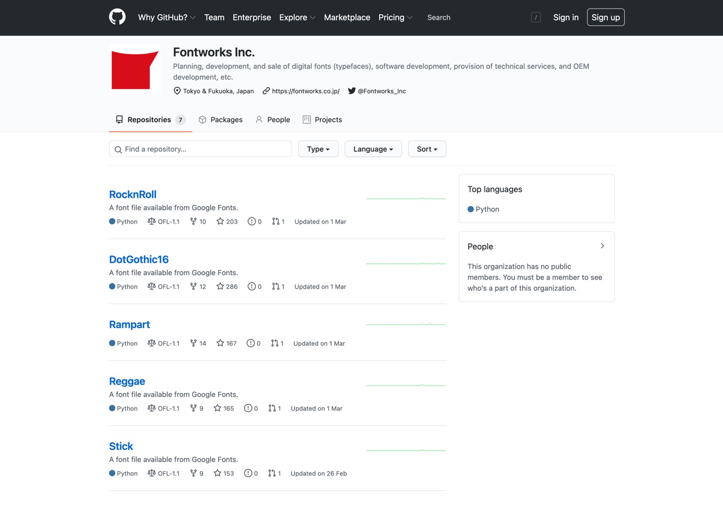Click the Stick activity sparkline graph
The height and width of the screenshot is (506, 723).
(406, 450)
